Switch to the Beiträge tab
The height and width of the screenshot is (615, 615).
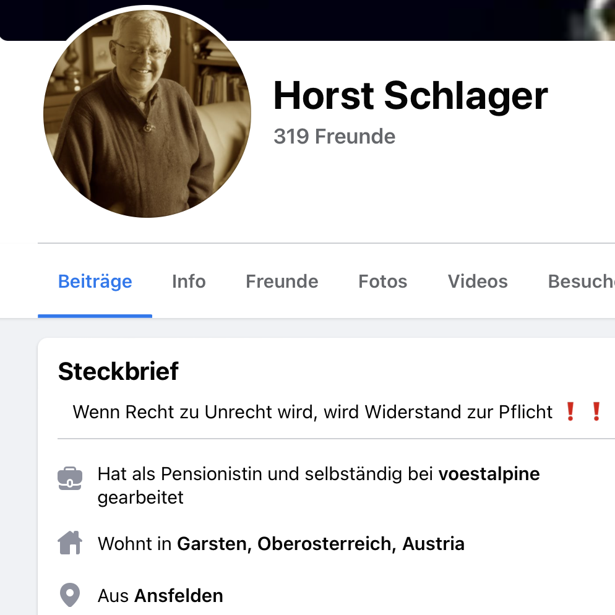coord(95,282)
